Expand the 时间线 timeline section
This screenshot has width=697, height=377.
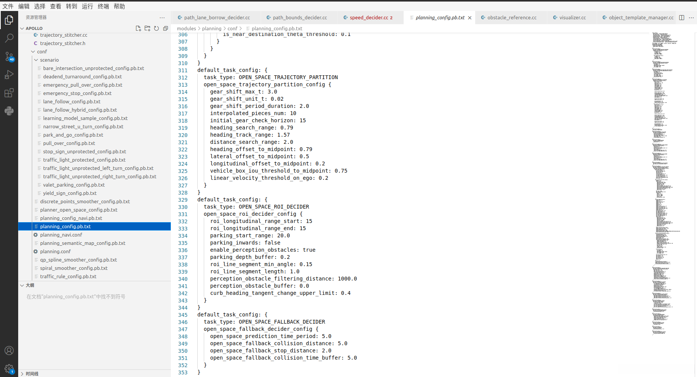(x=22, y=374)
